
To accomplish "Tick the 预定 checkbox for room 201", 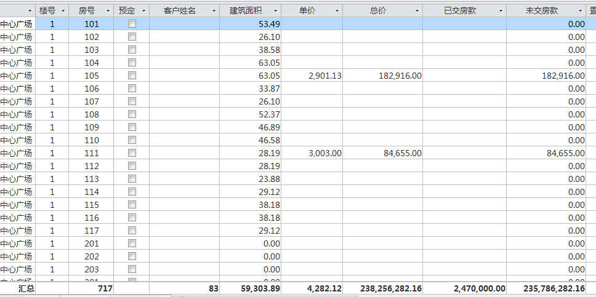I will 132,243.
